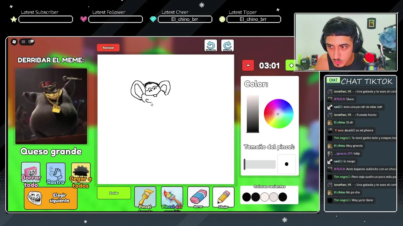This screenshot has width=403, height=226.
Task: Click the green CHAT badge
Action: (333, 80)
